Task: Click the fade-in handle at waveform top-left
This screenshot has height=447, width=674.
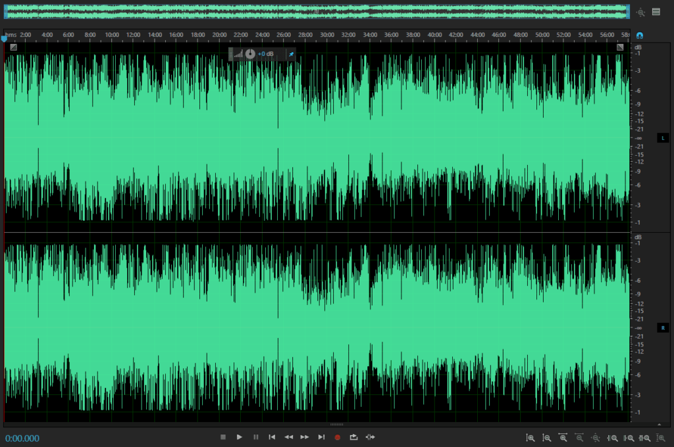Action: pyautogui.click(x=13, y=47)
